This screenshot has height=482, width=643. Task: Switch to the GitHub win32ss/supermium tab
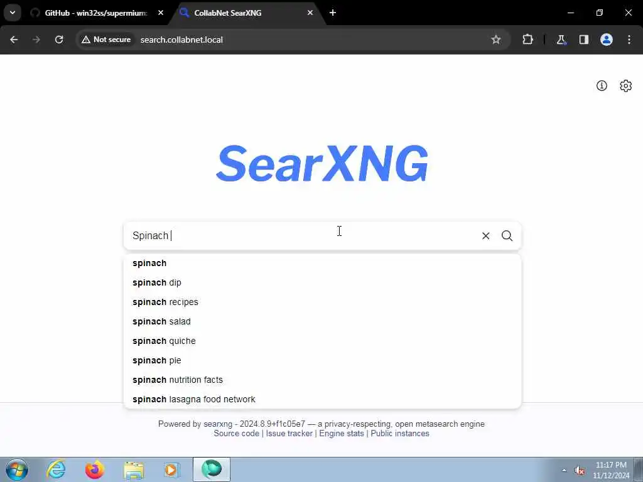pos(95,13)
